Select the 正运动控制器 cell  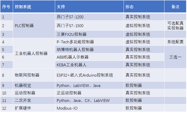pyautogui.click(x=89, y=93)
